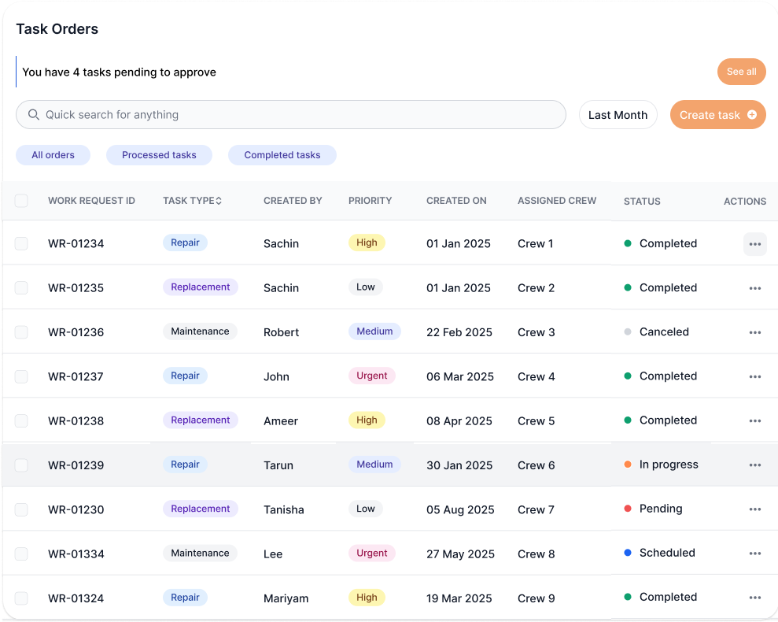778x622 pixels.
Task: Select row WR-01238 checkbox
Action: (21, 420)
